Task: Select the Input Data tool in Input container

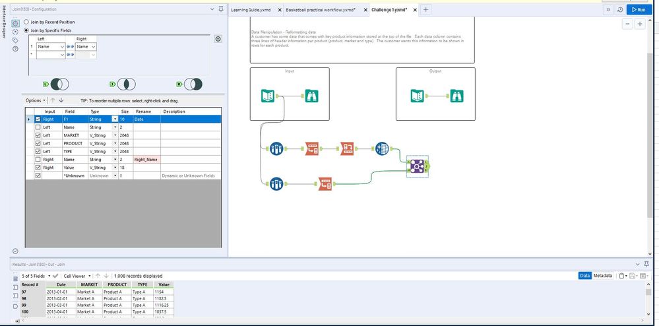Action: (268, 96)
